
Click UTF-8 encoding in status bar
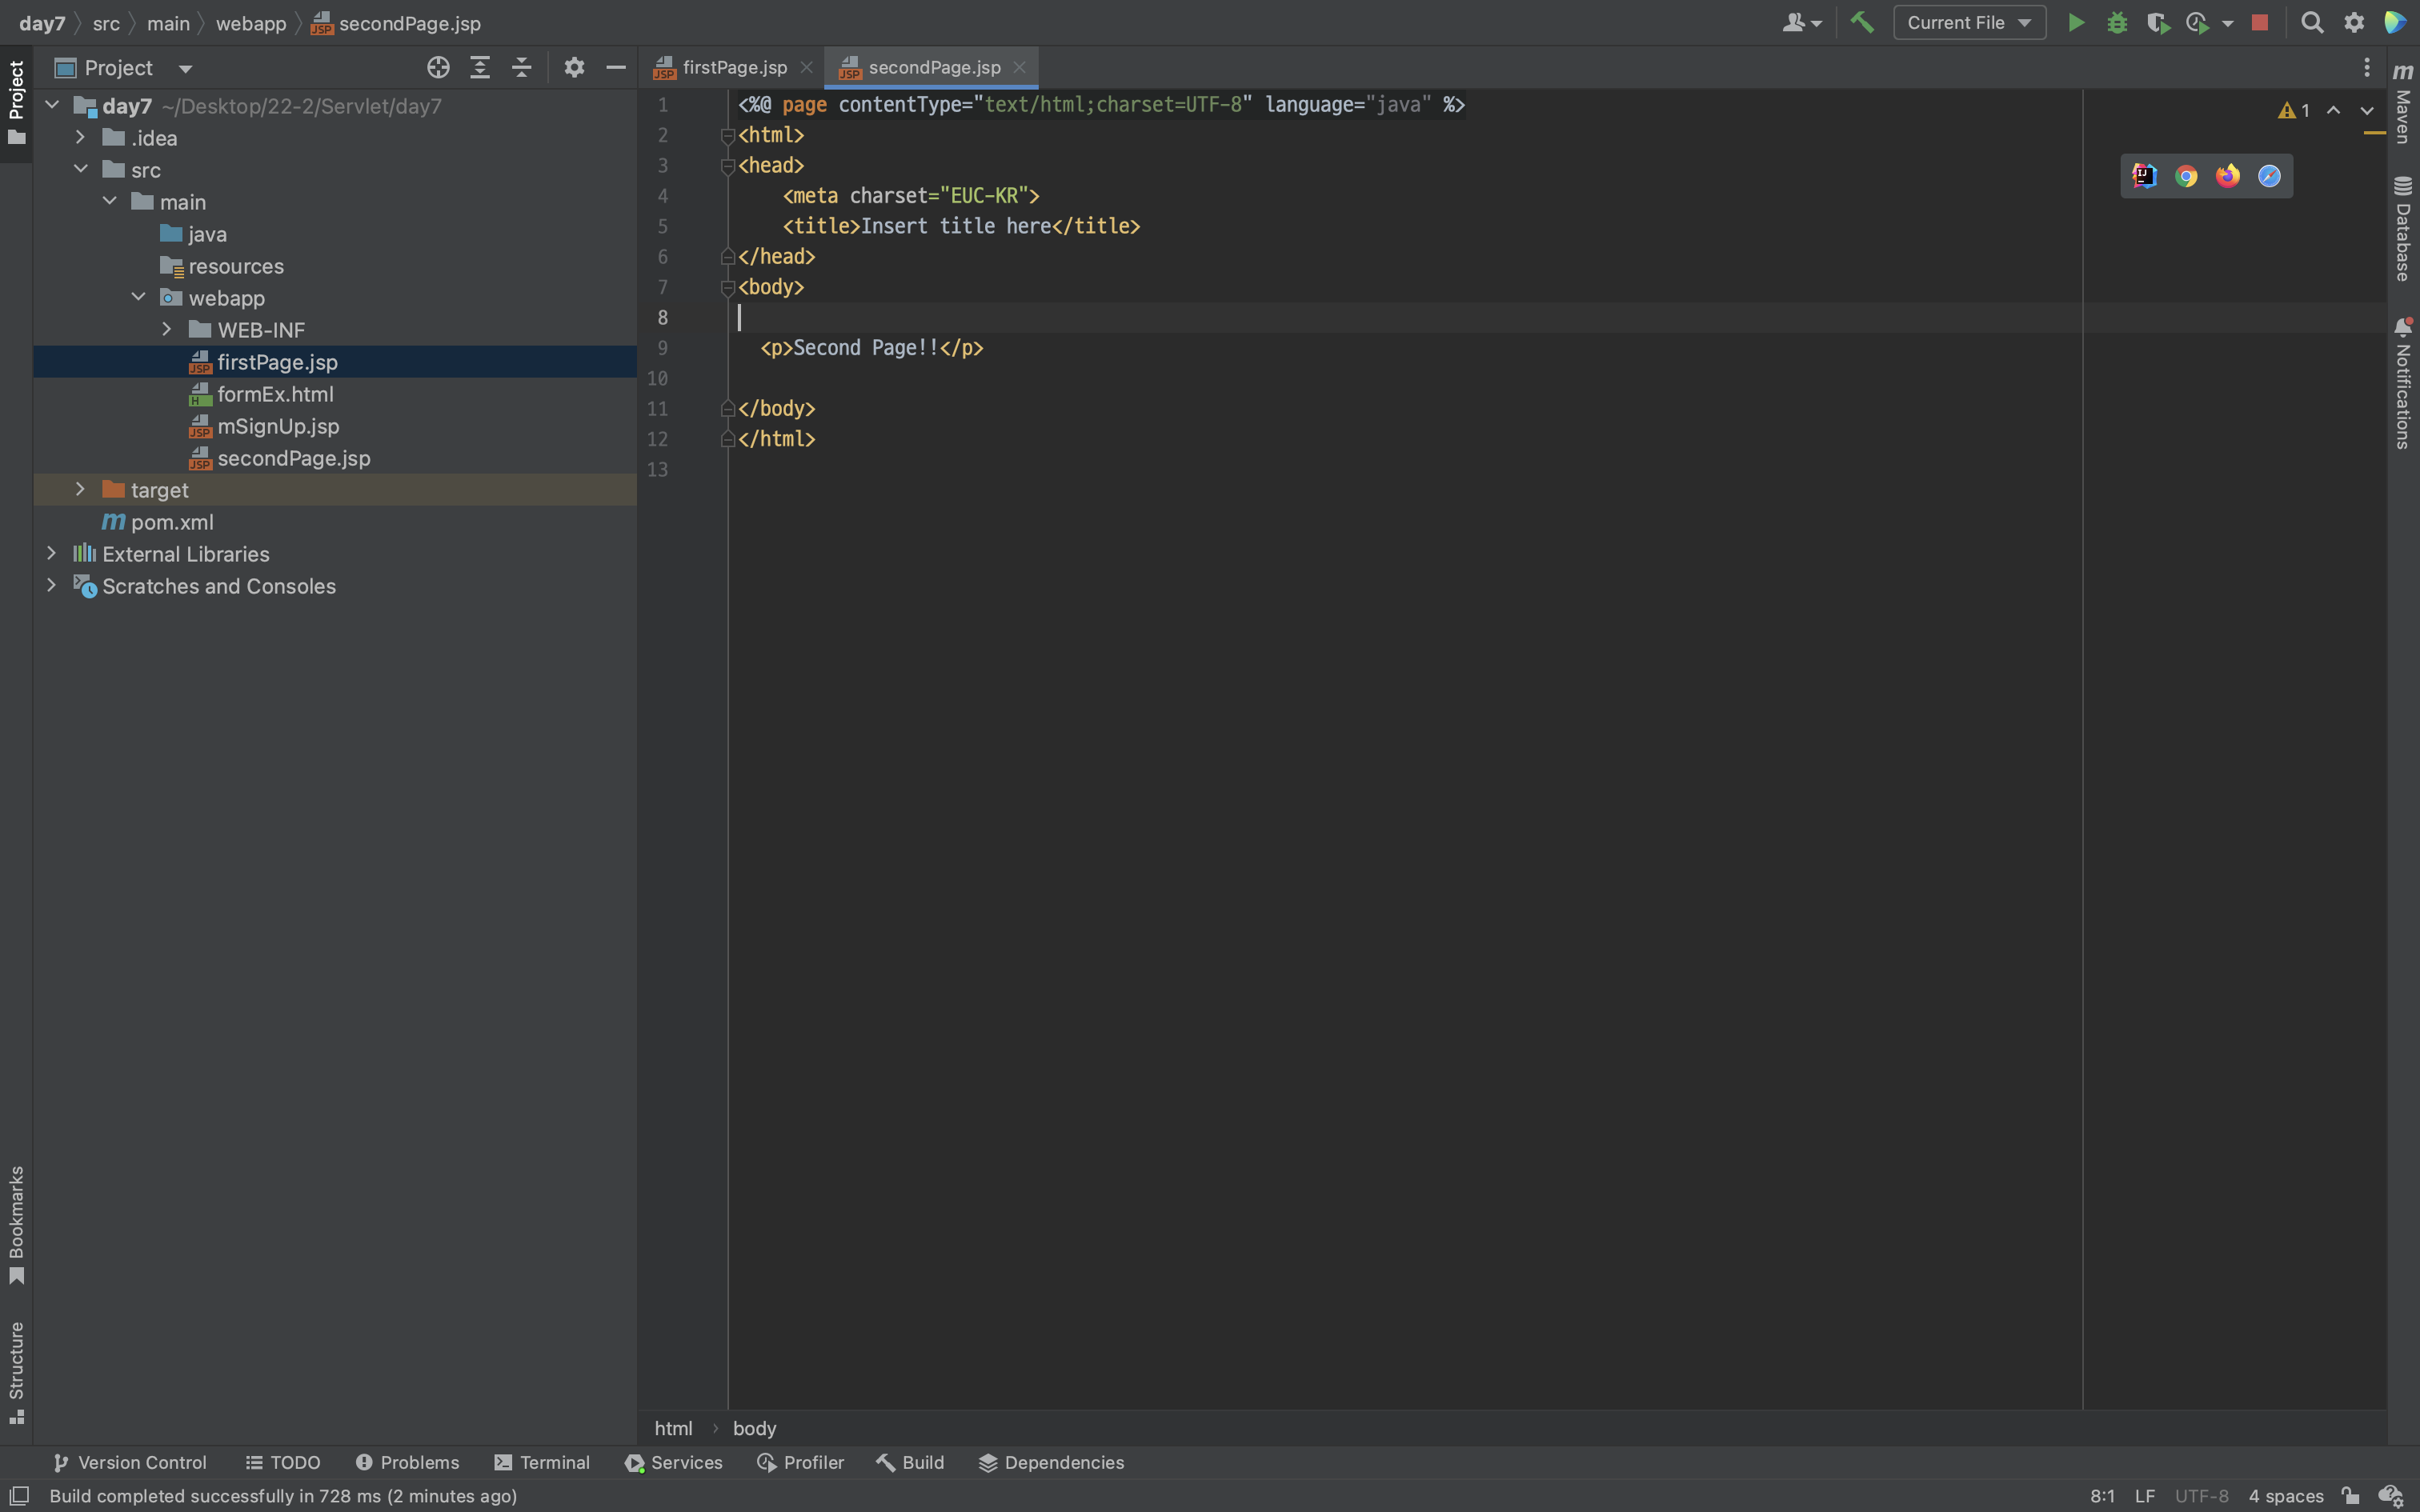2201,1496
